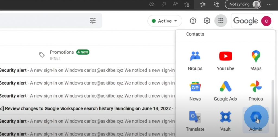Open Contacts from apps list
Viewport: 278px width, 137px height.
tap(195, 34)
